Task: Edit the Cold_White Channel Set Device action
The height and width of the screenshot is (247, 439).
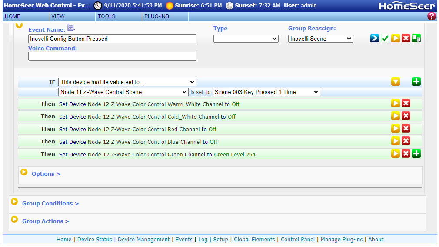Action: [x=147, y=117]
